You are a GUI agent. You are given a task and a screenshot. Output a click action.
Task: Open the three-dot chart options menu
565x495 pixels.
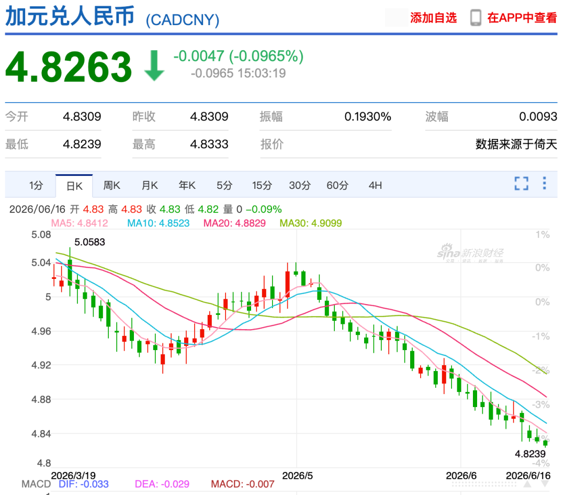click(545, 183)
